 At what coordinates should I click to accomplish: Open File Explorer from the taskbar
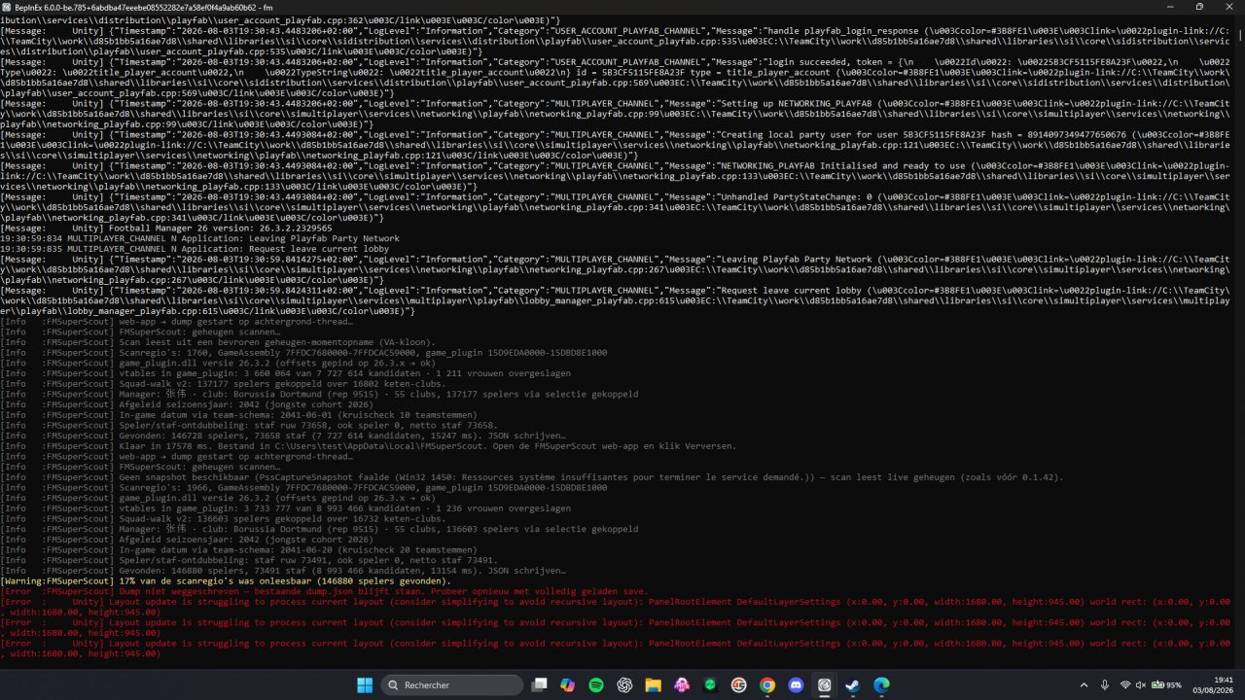[x=654, y=684]
